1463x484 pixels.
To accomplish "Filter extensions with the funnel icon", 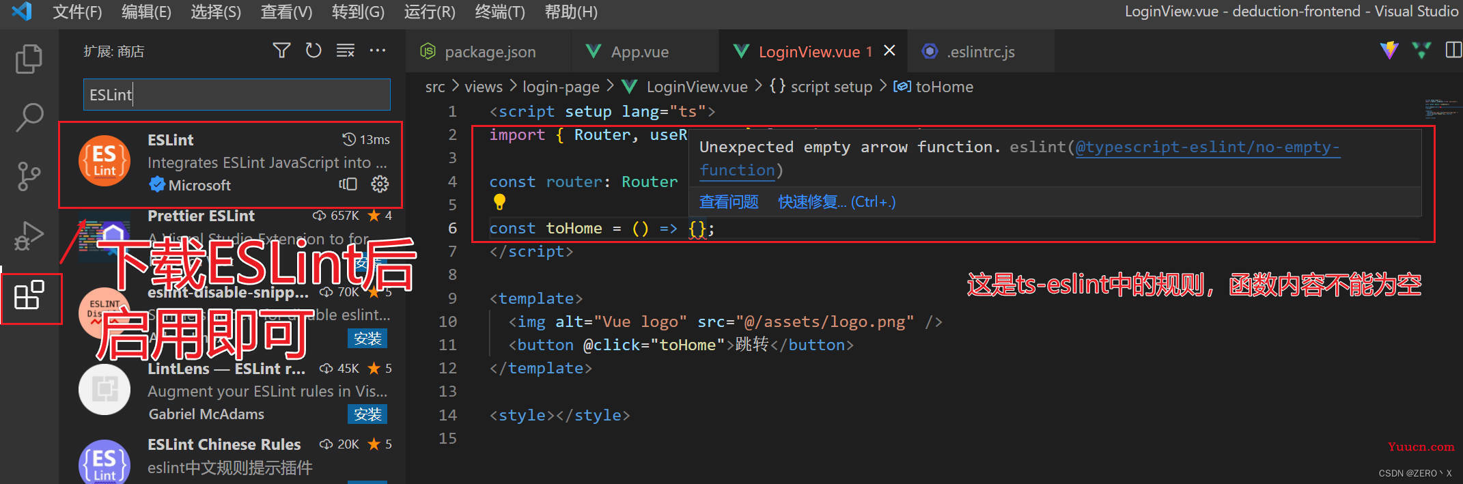I will click(281, 51).
